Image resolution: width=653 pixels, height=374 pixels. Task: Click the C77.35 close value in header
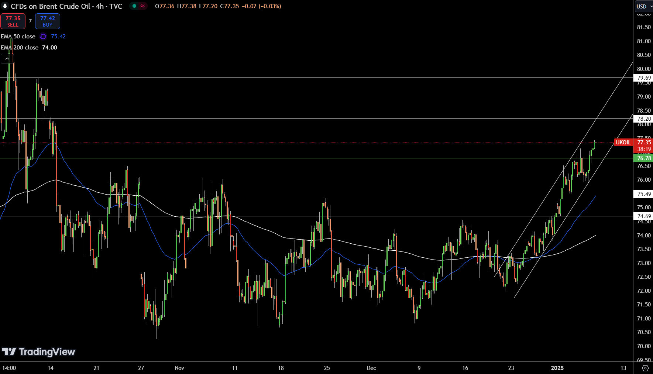[x=230, y=6]
